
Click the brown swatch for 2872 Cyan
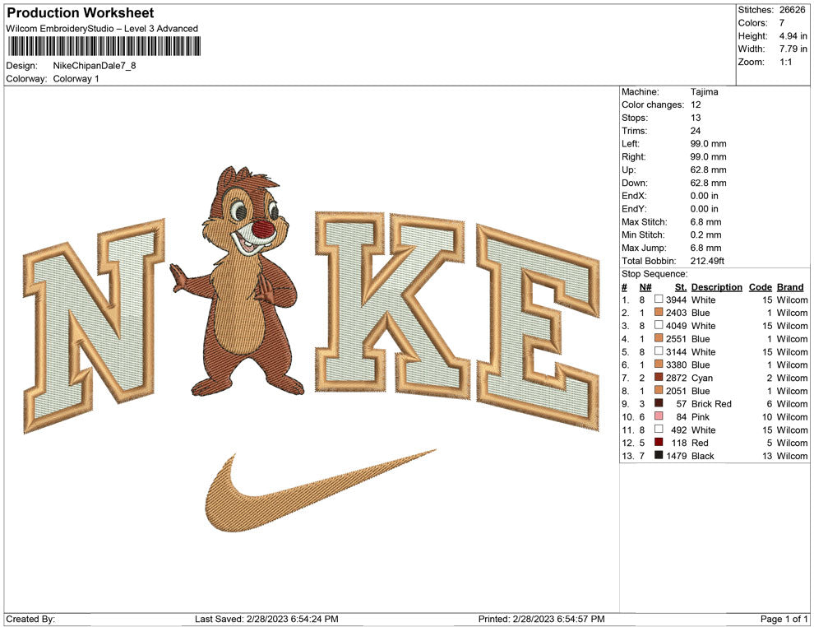click(659, 377)
